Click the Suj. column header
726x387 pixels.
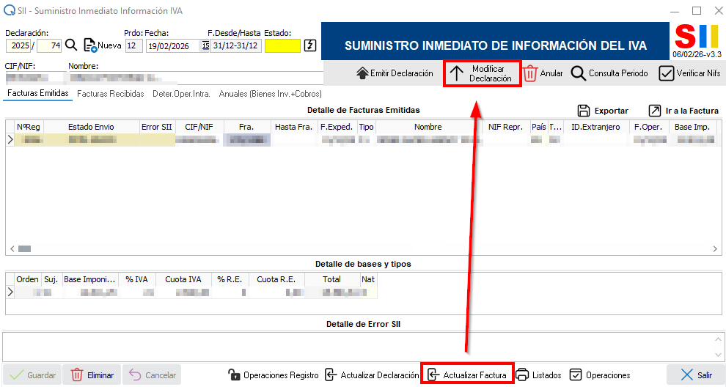(x=51, y=279)
